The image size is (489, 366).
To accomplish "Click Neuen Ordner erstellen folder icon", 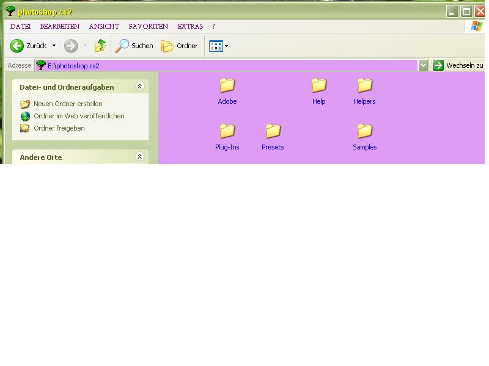I will tap(25, 104).
